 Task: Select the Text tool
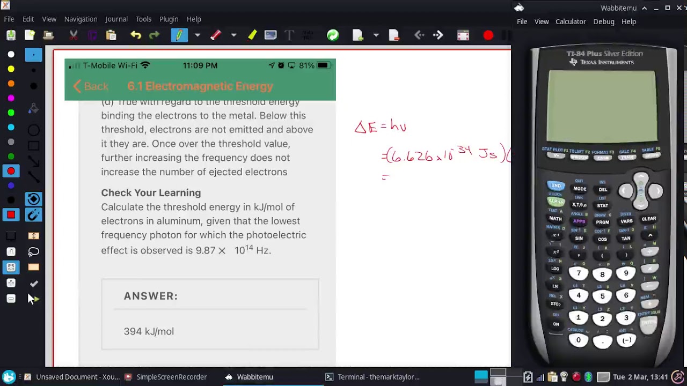289,35
